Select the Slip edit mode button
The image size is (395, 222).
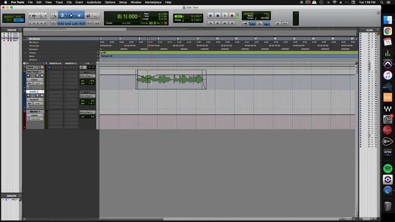pos(9,20)
